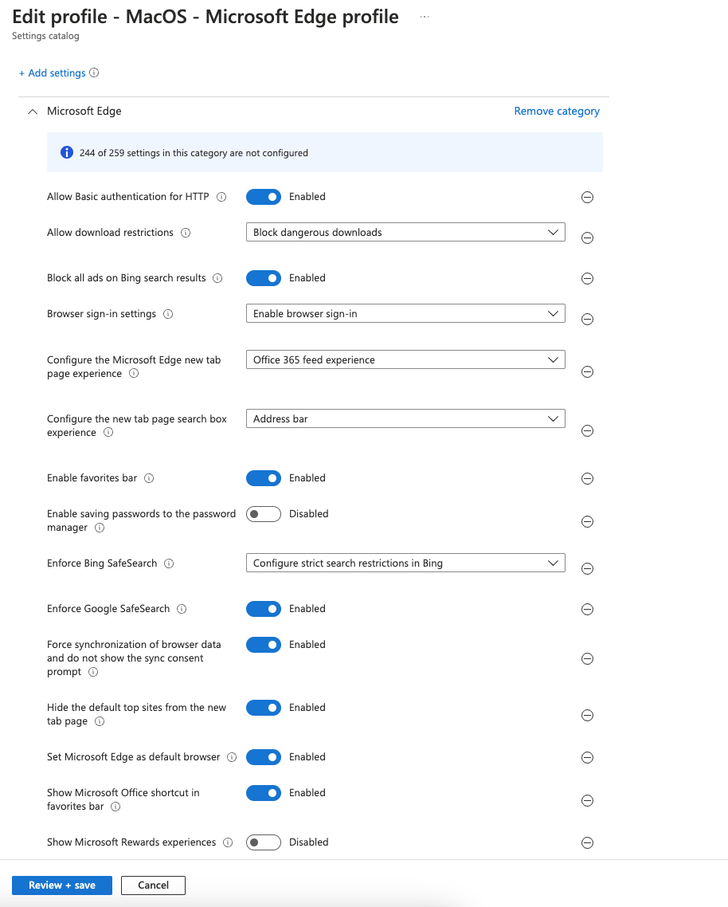Remove the Show Microsoft Rewards experiences setting
This screenshot has height=907, width=728.
point(587,842)
